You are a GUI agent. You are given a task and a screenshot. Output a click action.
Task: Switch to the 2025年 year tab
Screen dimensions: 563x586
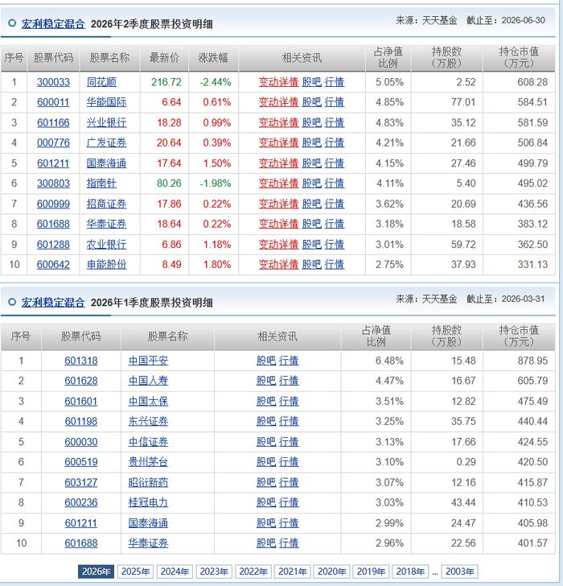tap(135, 572)
